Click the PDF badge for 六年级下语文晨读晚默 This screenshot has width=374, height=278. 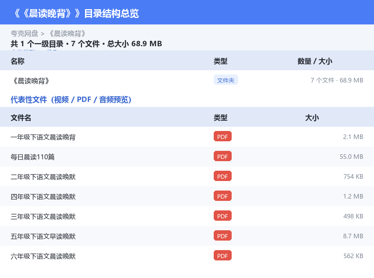[x=222, y=255]
